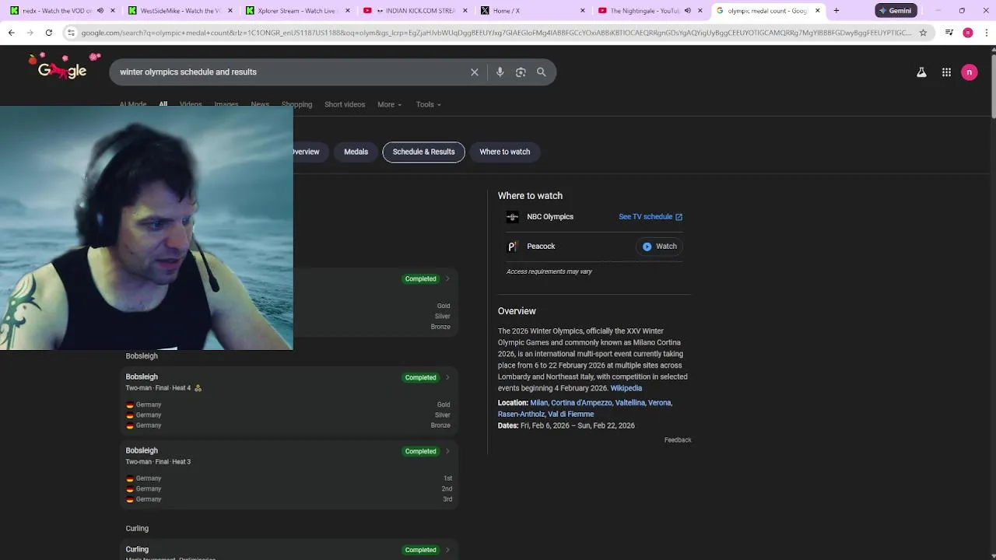Viewport: 996px width, 560px height.
Task: Open the Google apps grid
Action: 946,72
